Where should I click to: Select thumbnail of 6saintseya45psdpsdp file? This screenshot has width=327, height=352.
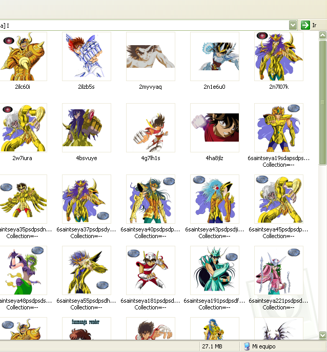tap(278, 199)
